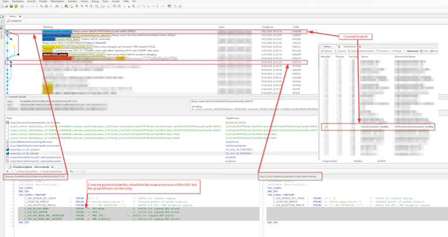Open the Online menu
The width and height of the screenshot is (448, 237).
click(84, 1)
